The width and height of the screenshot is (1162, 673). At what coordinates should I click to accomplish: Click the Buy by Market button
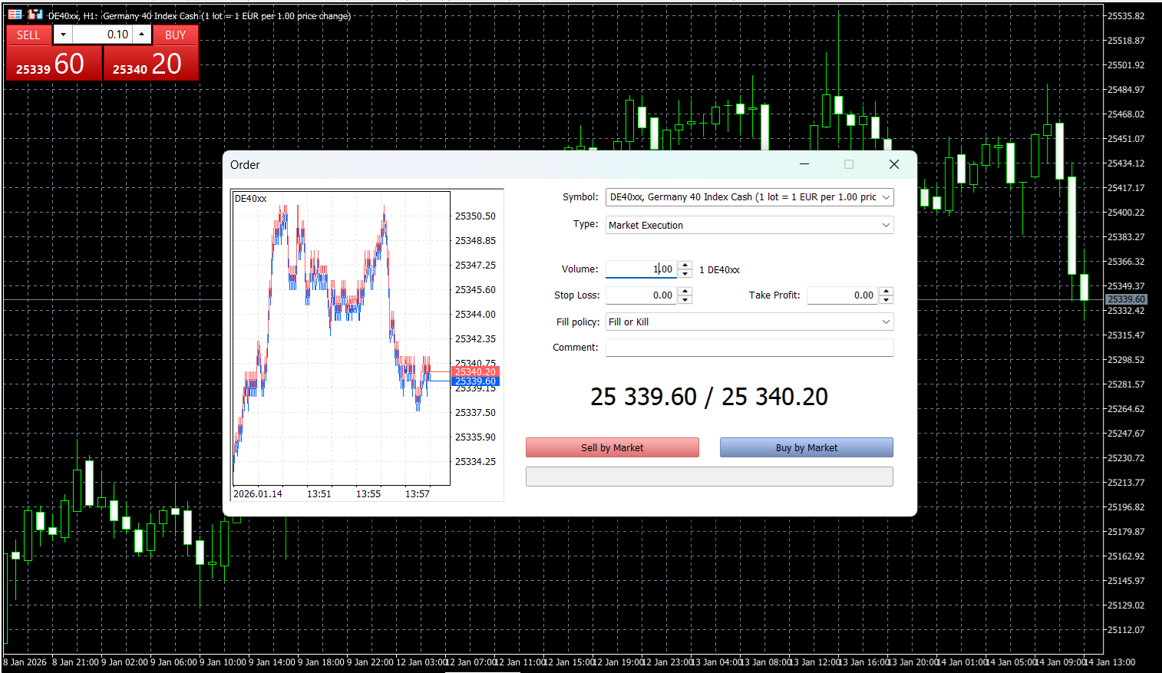[x=807, y=447]
